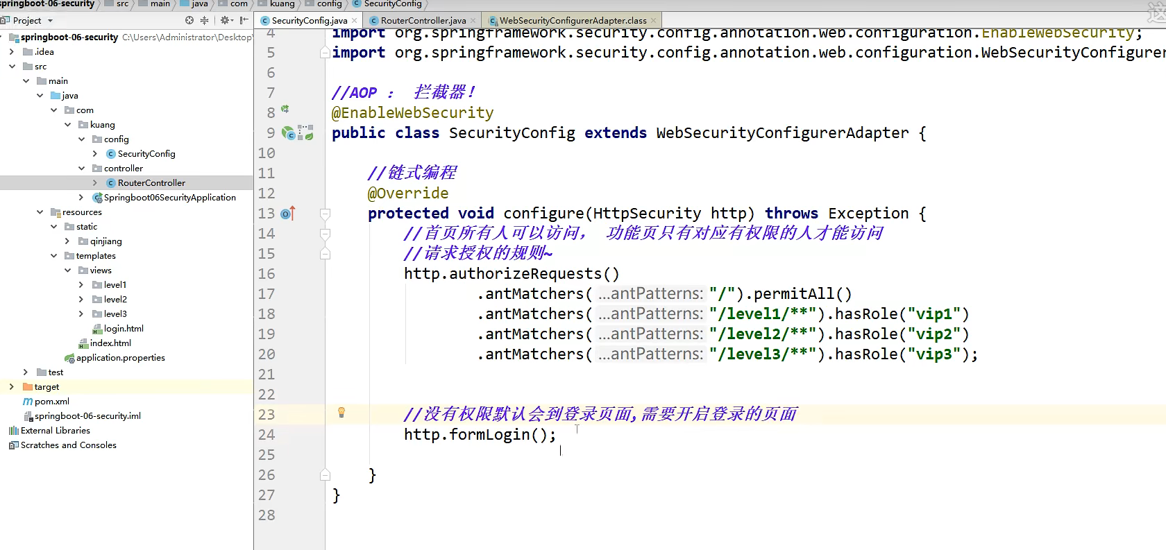
Task: Collapse the config package
Action: [81, 139]
